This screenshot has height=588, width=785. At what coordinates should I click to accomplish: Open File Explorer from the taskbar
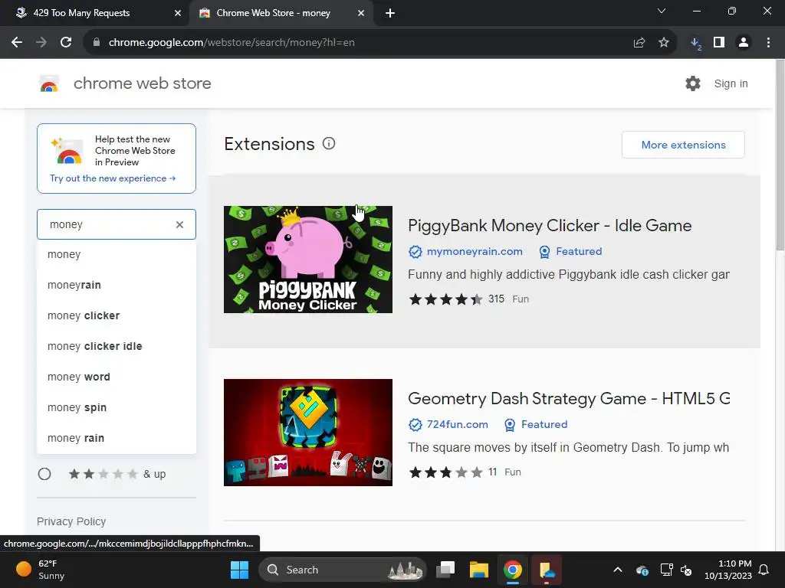[x=478, y=570]
